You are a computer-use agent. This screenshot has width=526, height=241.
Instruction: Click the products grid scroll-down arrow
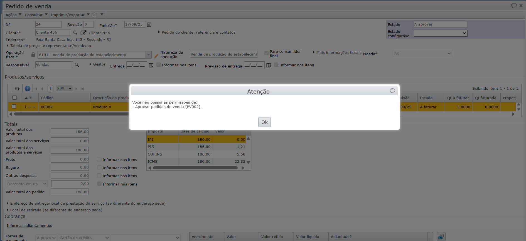pyautogui.click(x=518, y=109)
